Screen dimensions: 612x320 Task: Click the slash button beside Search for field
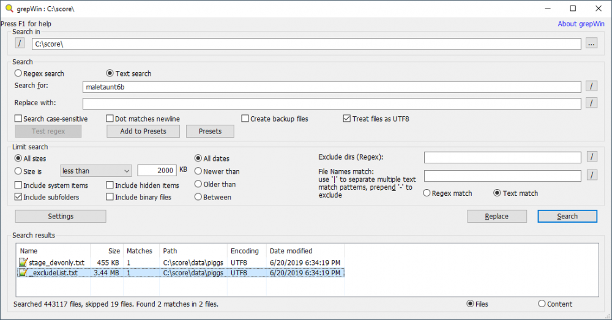pos(591,86)
